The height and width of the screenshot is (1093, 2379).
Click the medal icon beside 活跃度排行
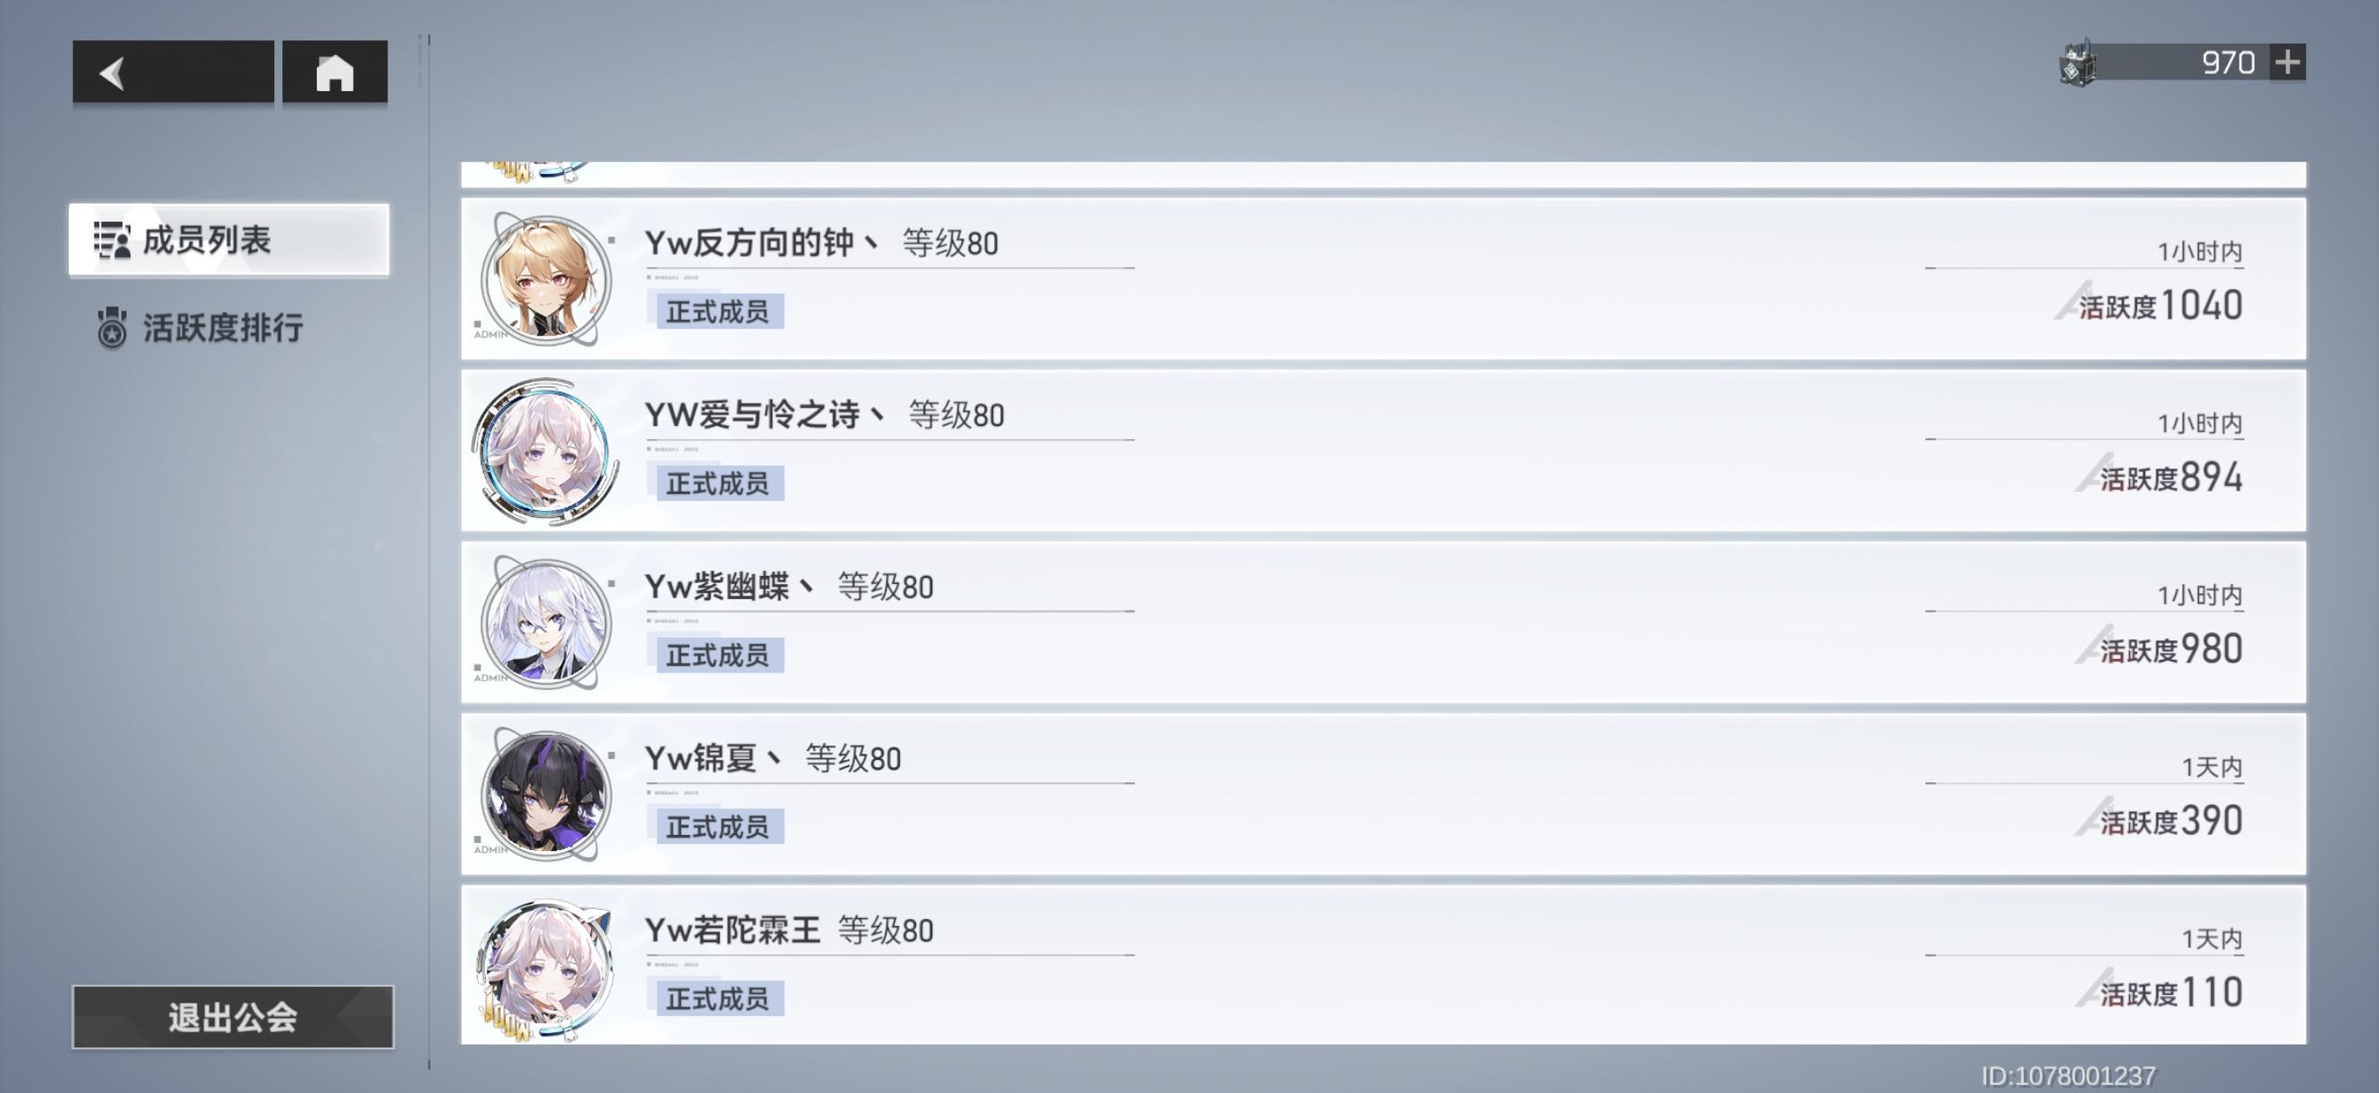pyautogui.click(x=112, y=329)
